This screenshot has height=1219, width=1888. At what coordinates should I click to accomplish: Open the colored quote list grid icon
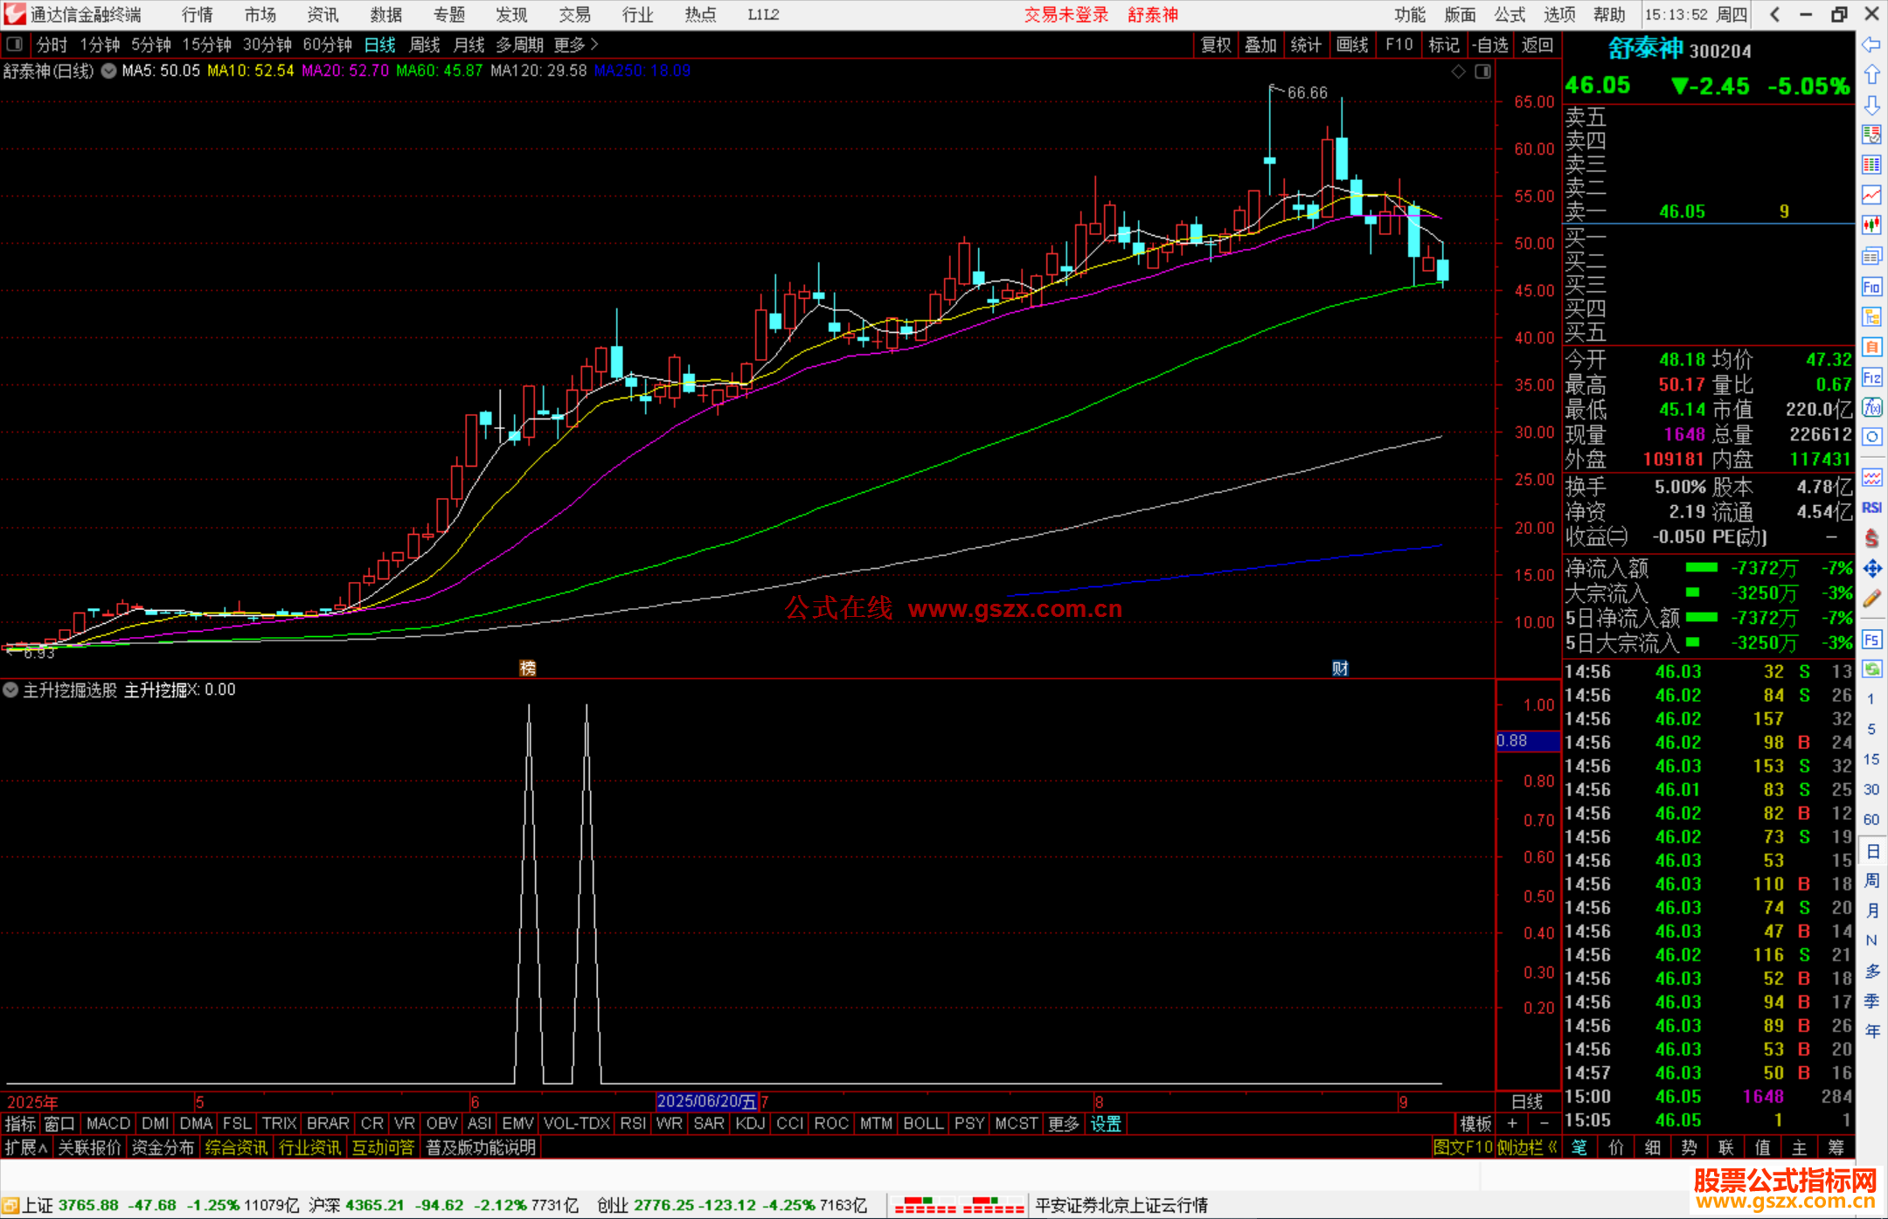click(x=1871, y=165)
